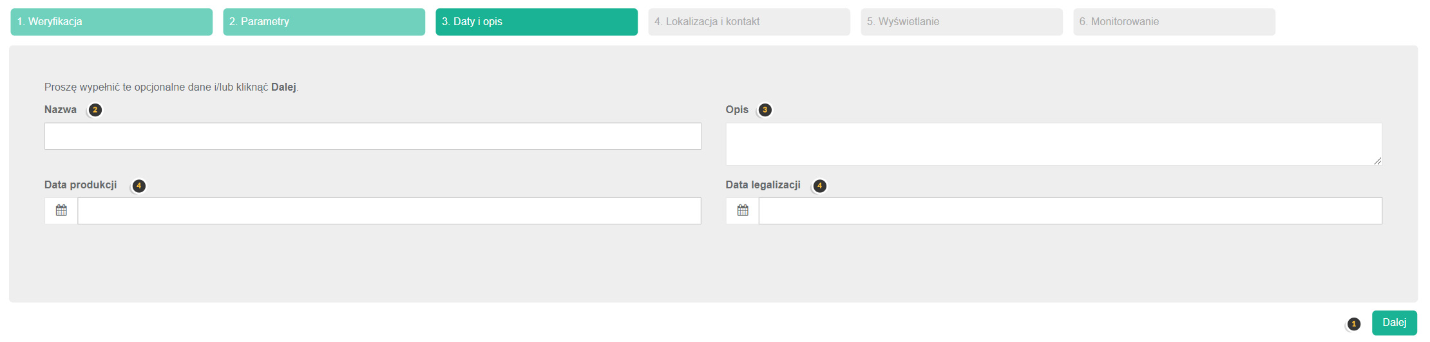Go back to the 1. Weryfikacja step

(x=111, y=22)
